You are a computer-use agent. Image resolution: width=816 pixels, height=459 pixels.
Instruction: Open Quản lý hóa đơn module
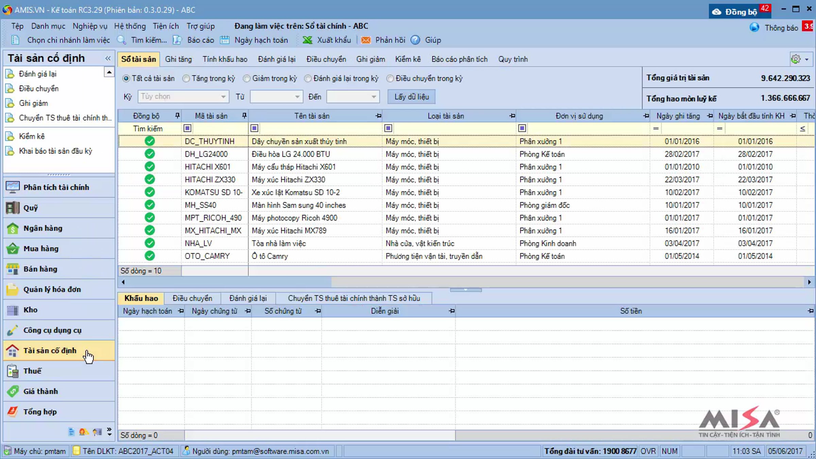click(59, 289)
